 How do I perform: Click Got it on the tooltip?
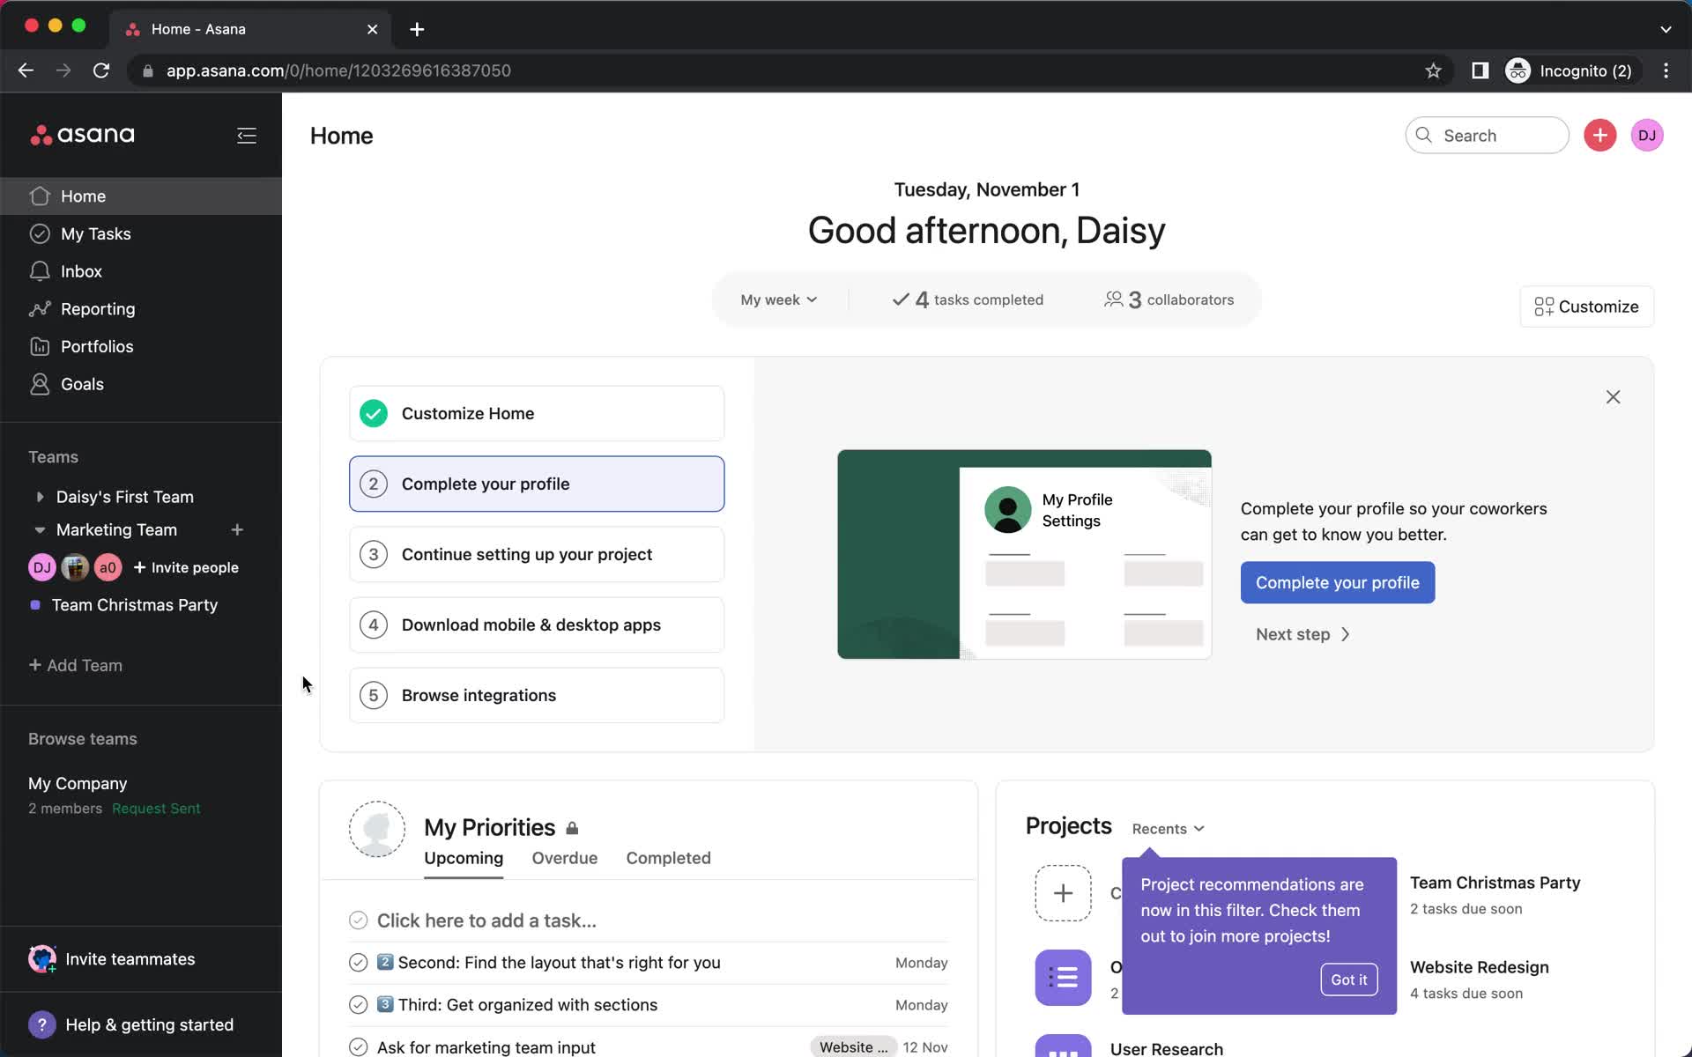pyautogui.click(x=1348, y=979)
